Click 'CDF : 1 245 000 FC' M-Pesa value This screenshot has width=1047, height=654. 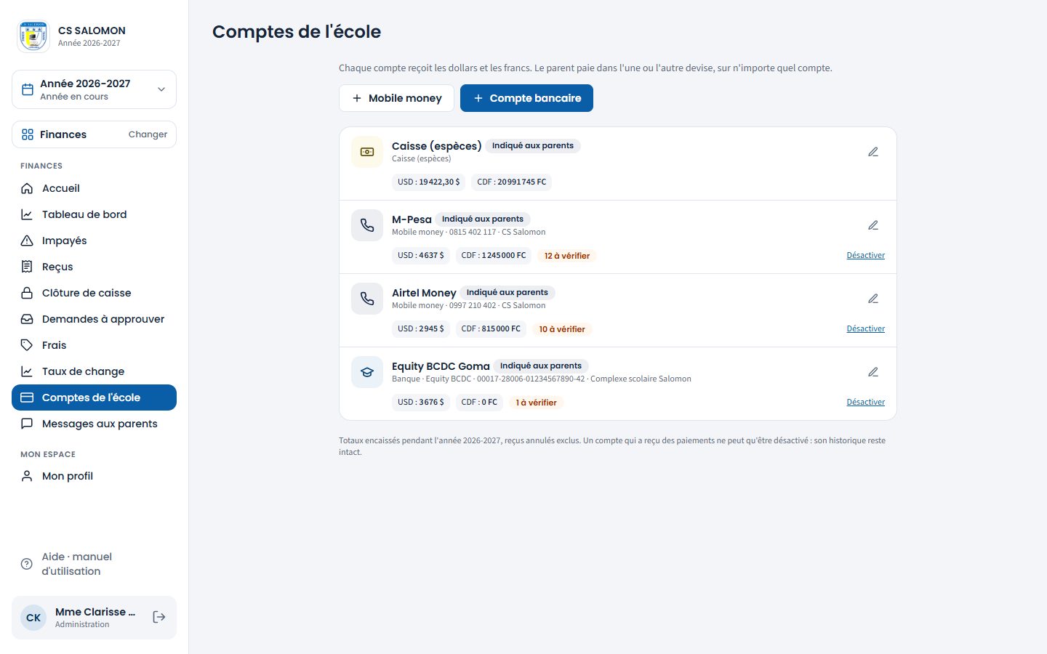[x=494, y=255]
